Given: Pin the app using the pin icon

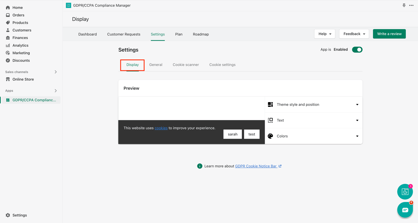Looking at the screenshot, I should pos(404,5).
